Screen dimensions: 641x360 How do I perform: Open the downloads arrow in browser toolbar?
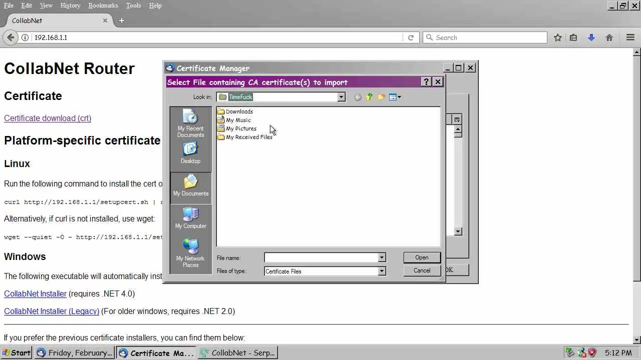(591, 37)
